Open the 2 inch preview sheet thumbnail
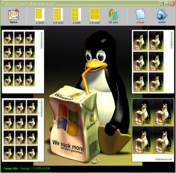 153,62
